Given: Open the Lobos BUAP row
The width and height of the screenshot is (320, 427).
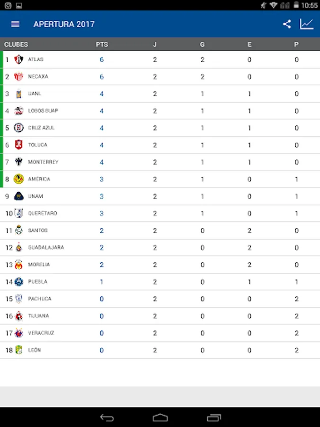Looking at the screenshot, I should coord(160,111).
